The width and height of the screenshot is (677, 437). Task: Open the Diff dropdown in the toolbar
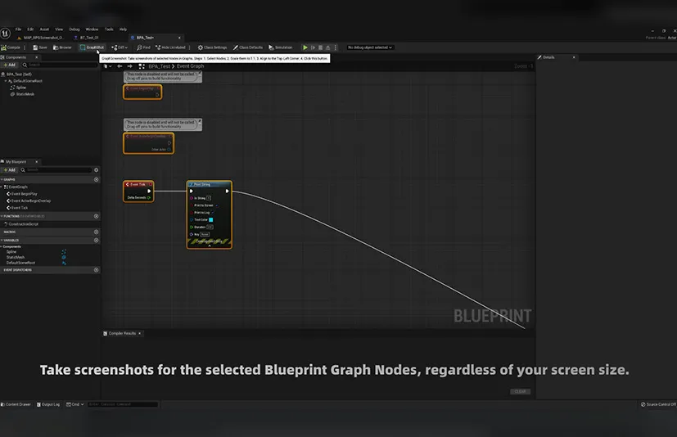[x=120, y=47]
